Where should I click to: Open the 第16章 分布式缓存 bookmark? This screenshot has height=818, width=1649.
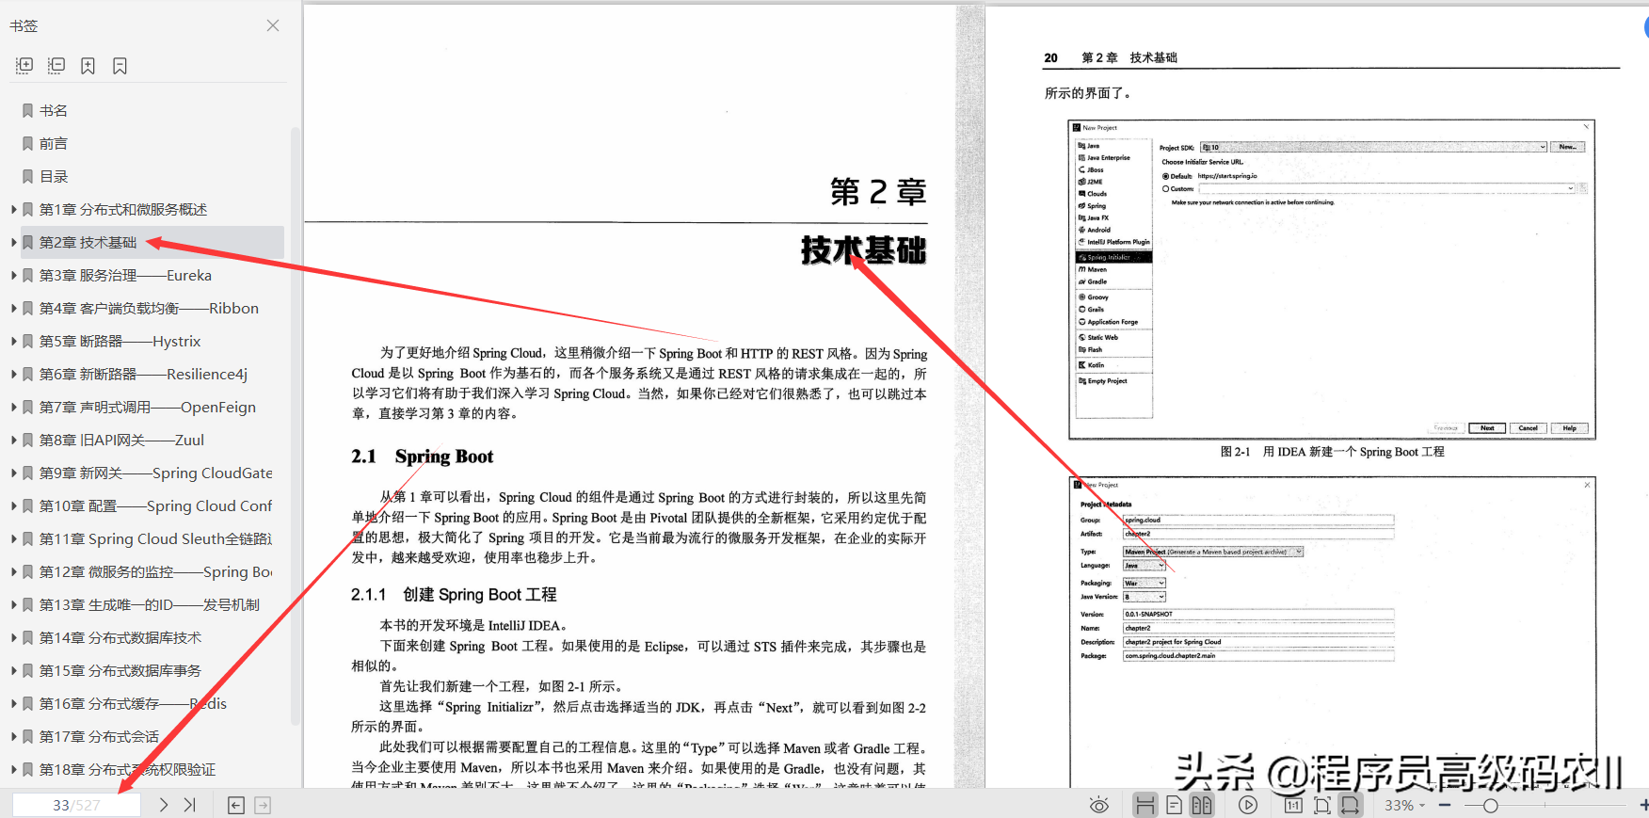click(x=133, y=703)
